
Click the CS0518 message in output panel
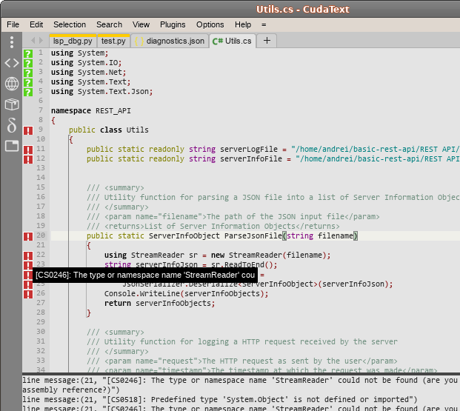222,399
